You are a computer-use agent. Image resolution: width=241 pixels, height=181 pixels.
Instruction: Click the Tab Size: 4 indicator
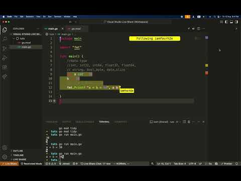pyautogui.click(x=180, y=163)
